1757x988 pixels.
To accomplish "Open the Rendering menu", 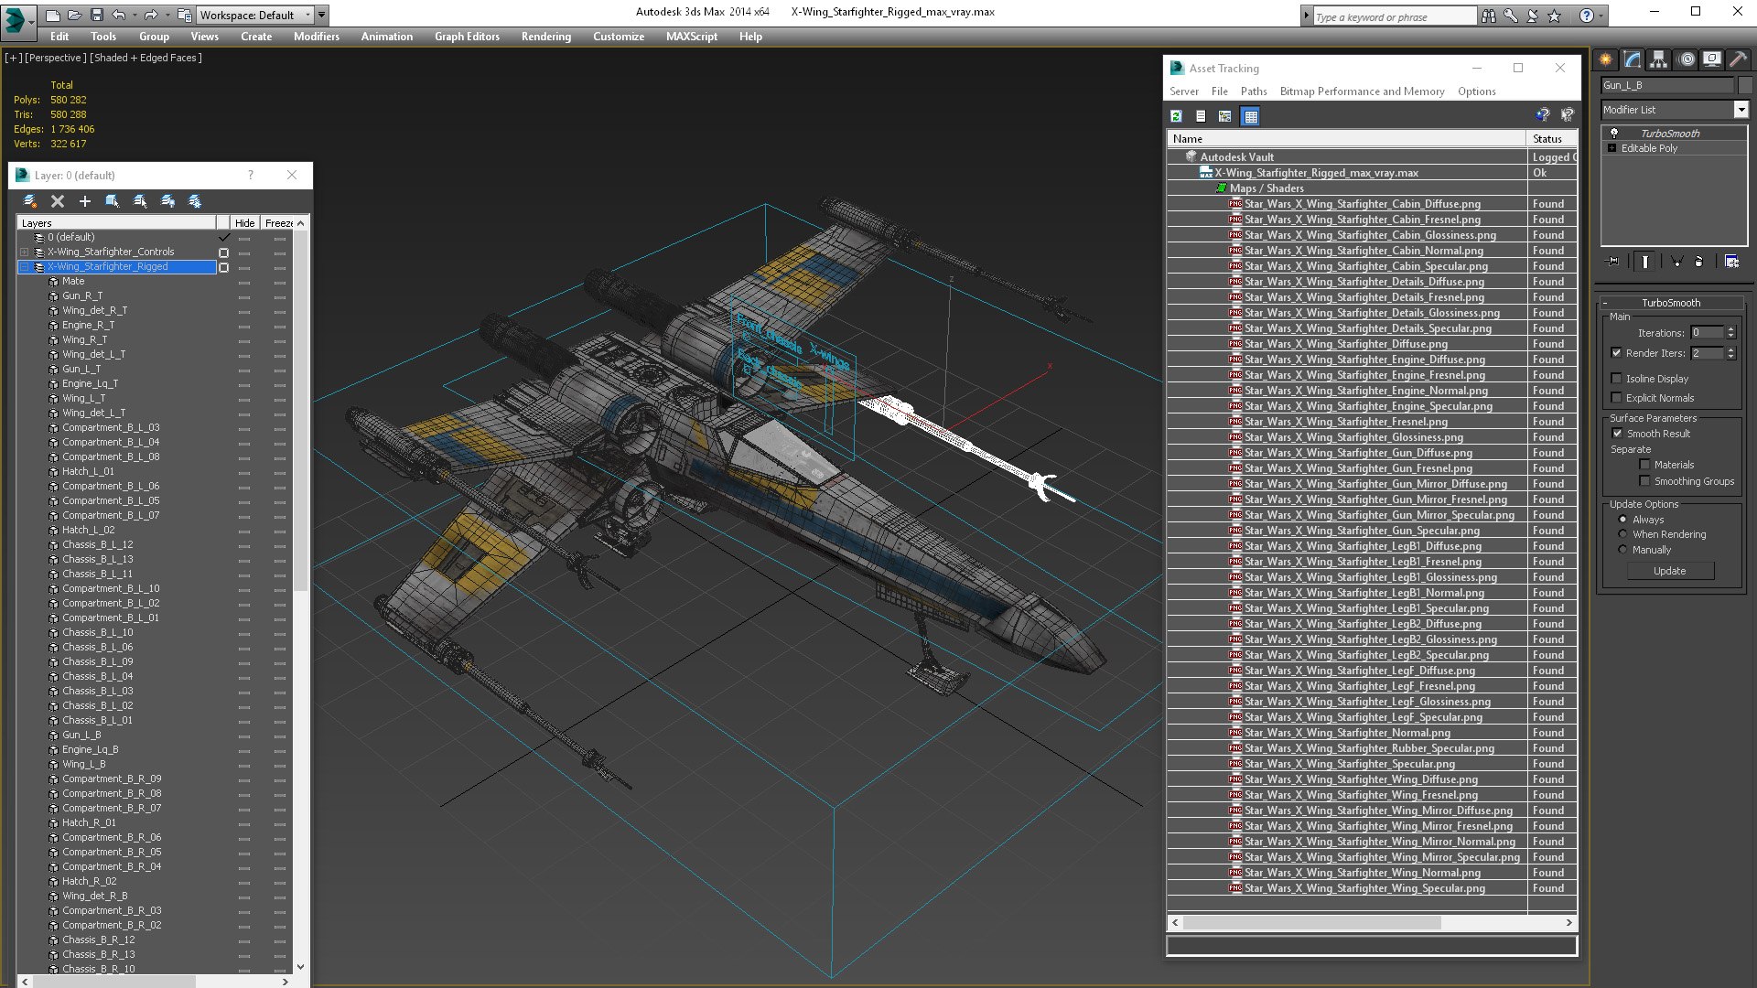I will coord(546,37).
